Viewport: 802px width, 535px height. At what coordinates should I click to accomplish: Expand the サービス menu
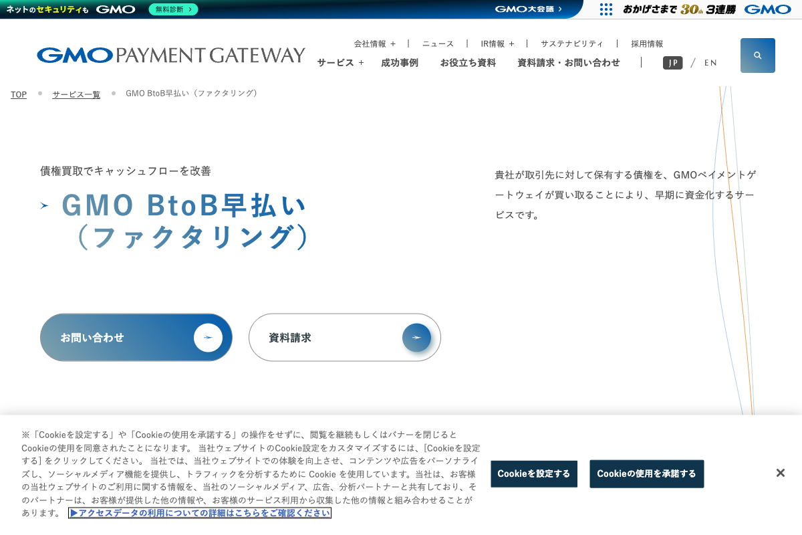340,62
